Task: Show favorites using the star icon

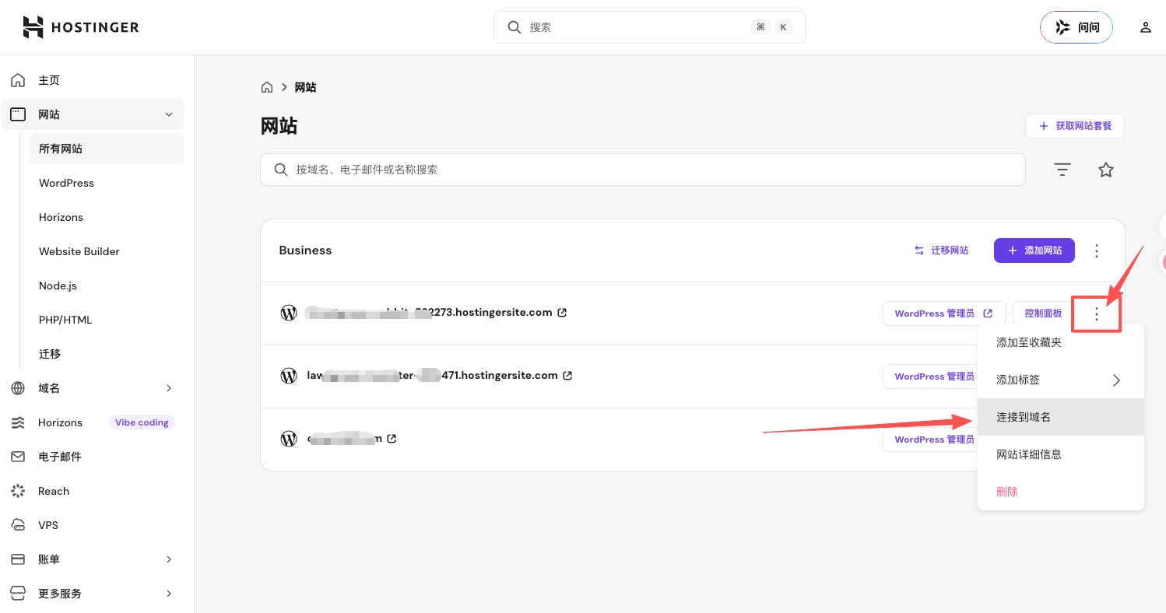Action: pyautogui.click(x=1106, y=170)
